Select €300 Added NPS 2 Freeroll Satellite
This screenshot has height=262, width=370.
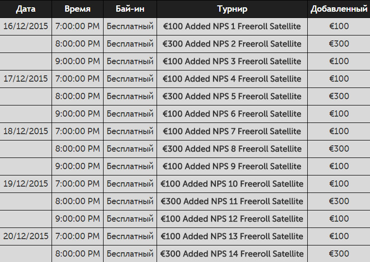click(x=232, y=44)
